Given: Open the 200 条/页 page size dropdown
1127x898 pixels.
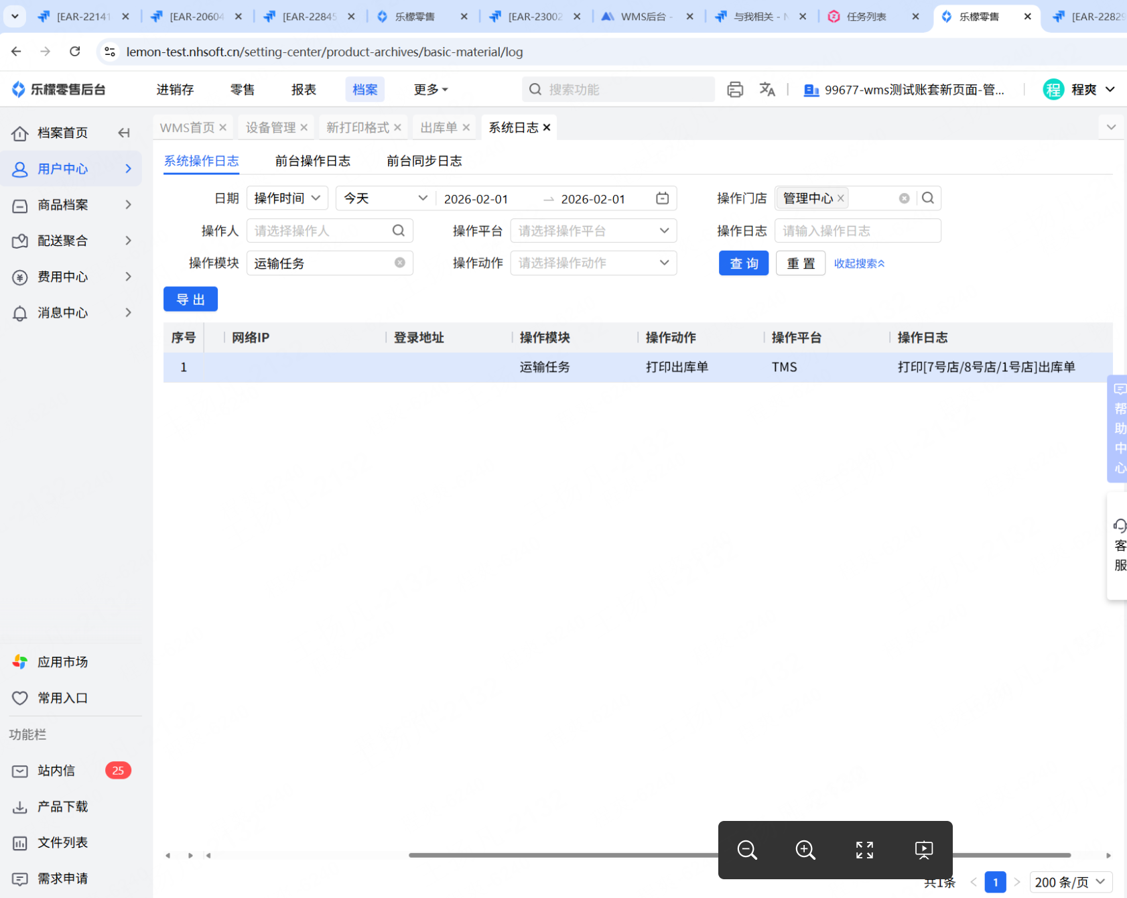Looking at the screenshot, I should [x=1070, y=882].
